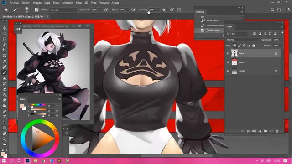The image size is (292, 164).
Task: Open the Filtro menu
Action: pyautogui.click(x=79, y=3)
